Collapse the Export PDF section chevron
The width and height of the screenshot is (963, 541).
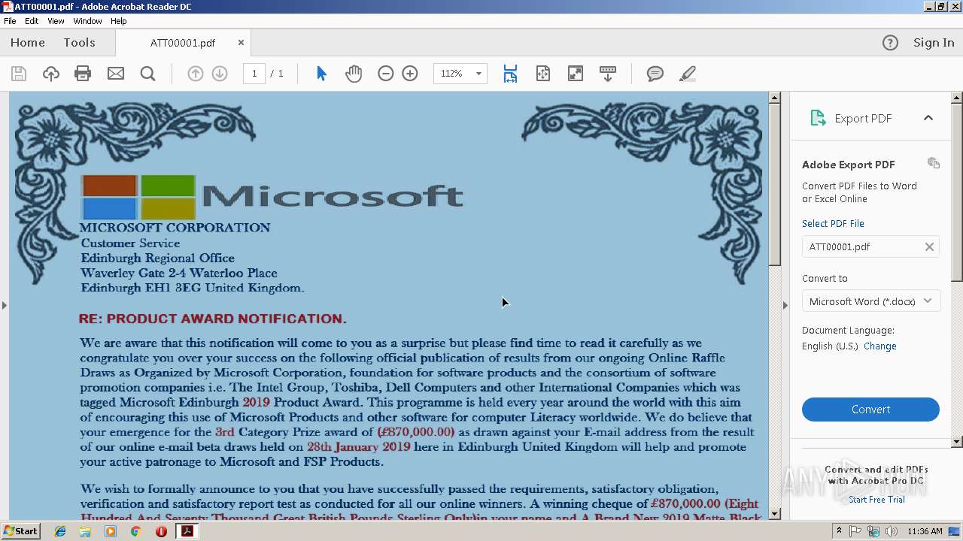(x=928, y=118)
